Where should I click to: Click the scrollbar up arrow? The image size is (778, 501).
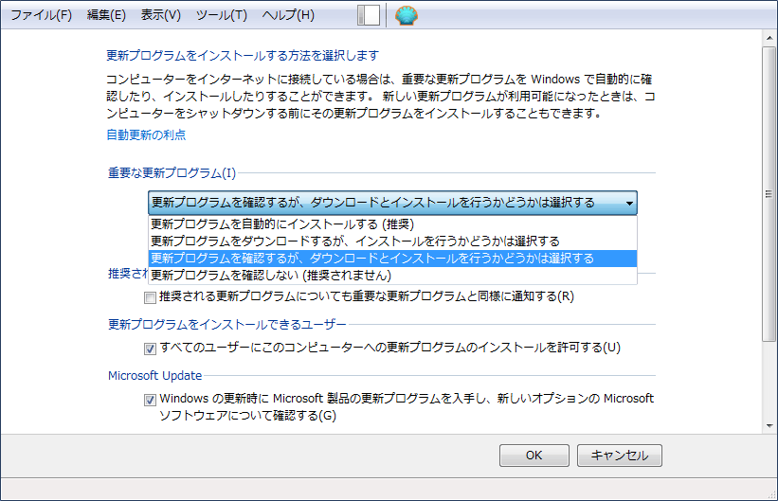point(769,38)
